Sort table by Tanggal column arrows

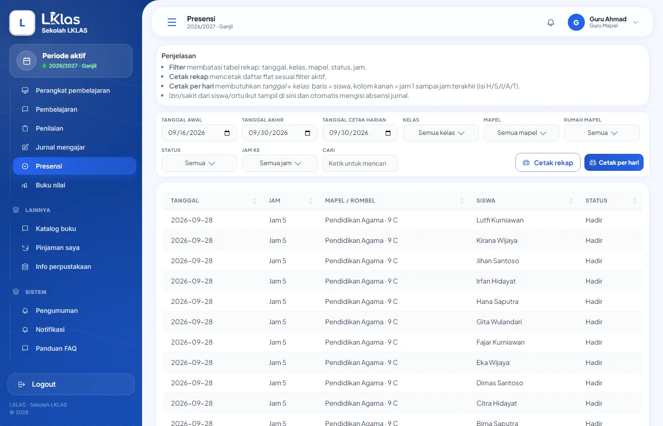(254, 201)
